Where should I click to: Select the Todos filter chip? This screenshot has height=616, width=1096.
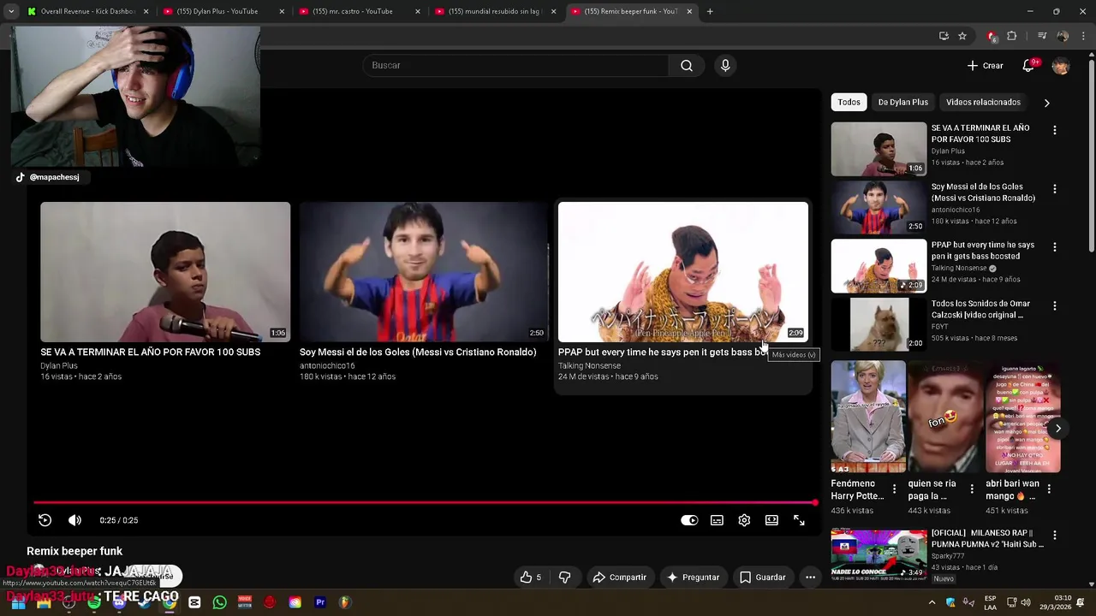[x=849, y=102]
